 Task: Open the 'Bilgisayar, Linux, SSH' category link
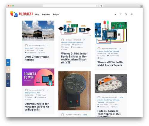pos(32,93)
